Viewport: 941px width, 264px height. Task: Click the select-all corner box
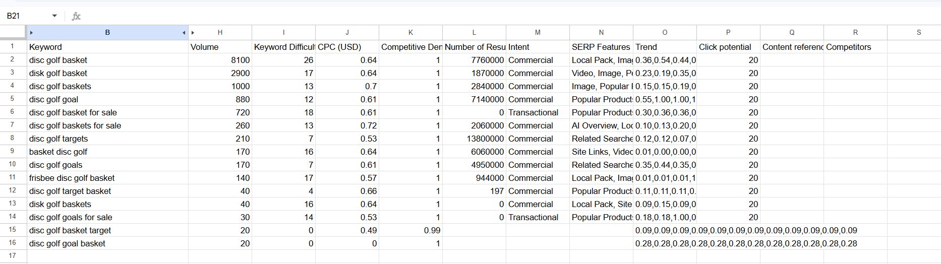pos(13,32)
